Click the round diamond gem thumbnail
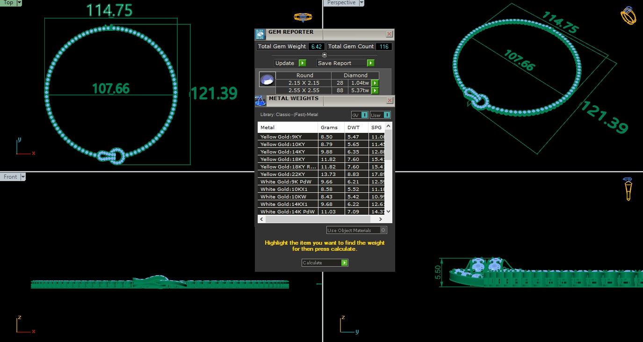 (x=267, y=80)
